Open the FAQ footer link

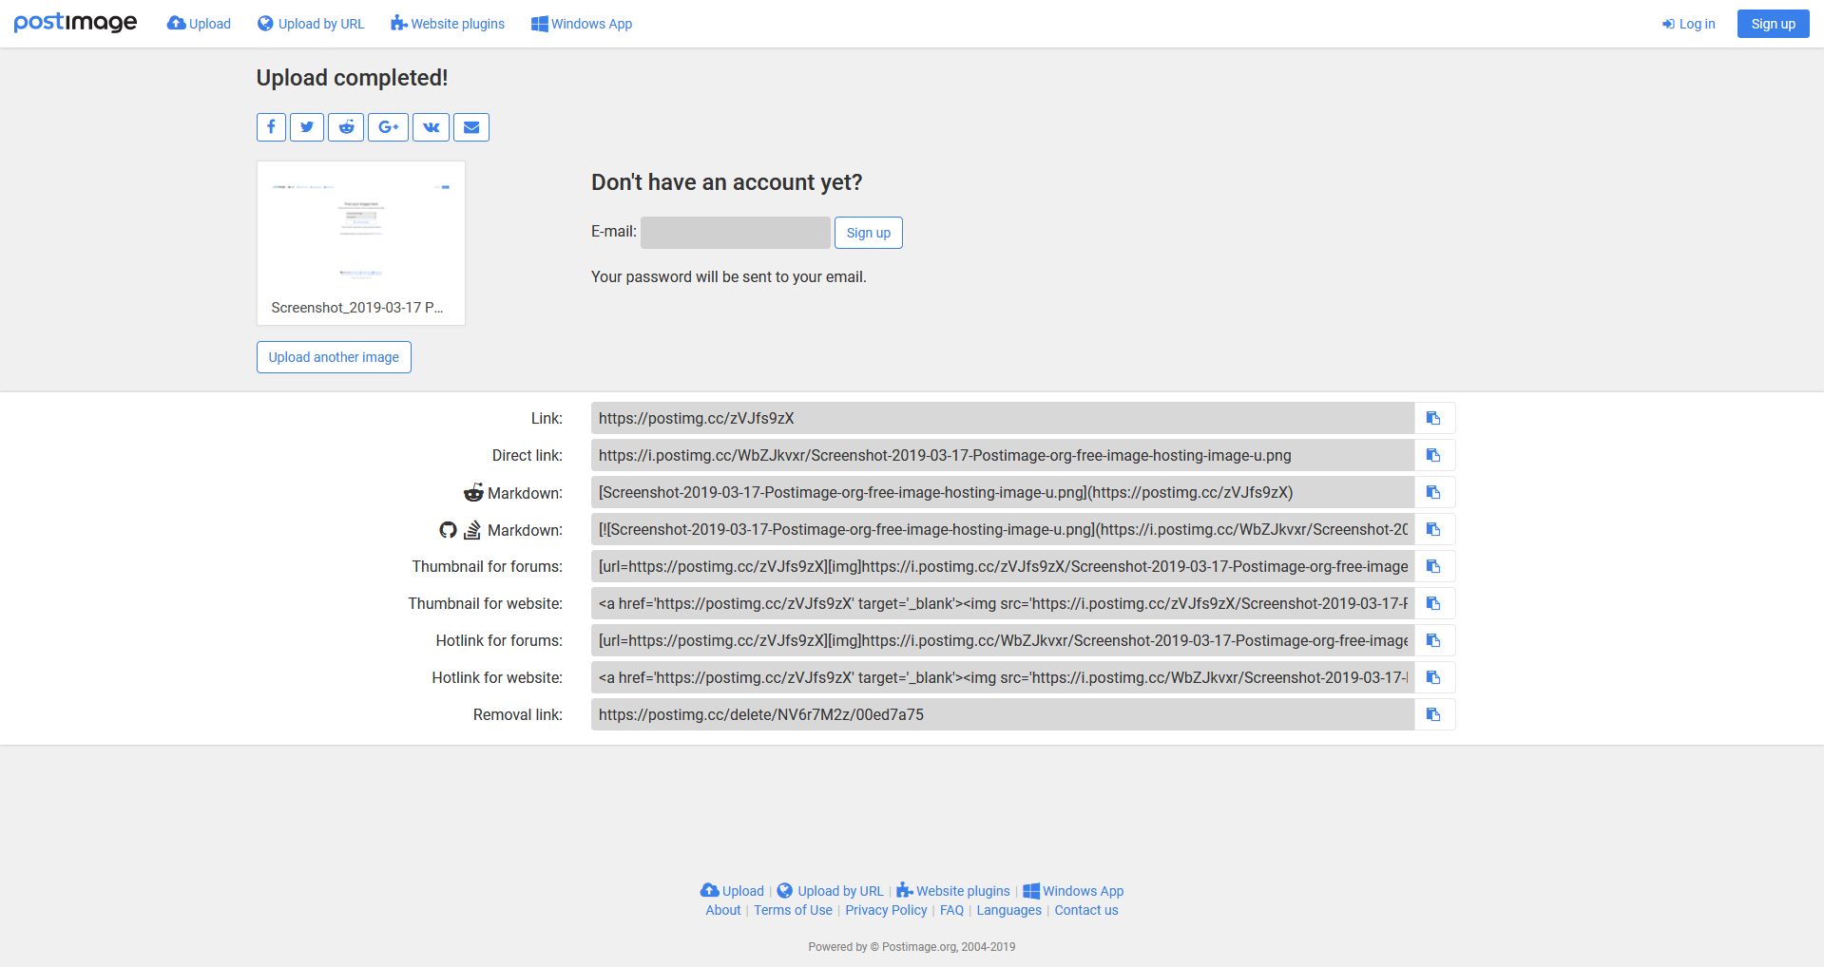(x=951, y=910)
